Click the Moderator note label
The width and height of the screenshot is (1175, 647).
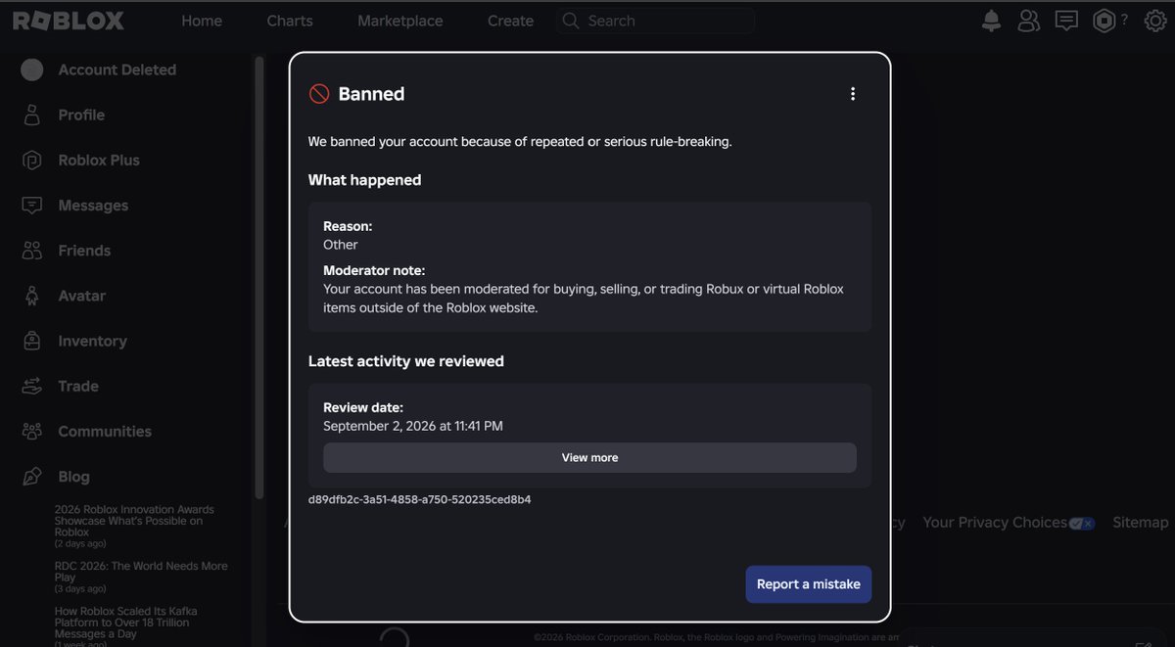tap(374, 270)
